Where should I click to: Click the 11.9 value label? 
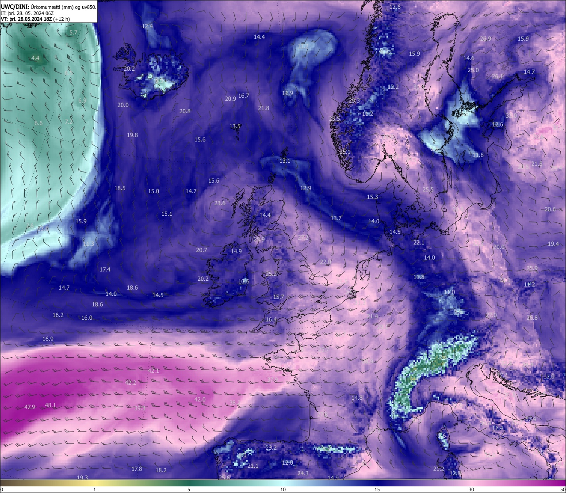pyautogui.click(x=287, y=93)
